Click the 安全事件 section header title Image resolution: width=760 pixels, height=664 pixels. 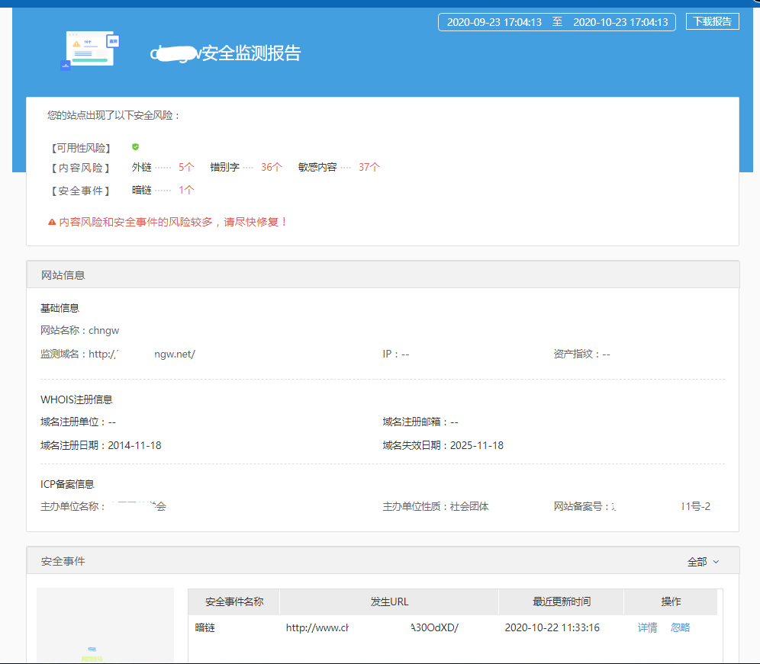coord(63,561)
